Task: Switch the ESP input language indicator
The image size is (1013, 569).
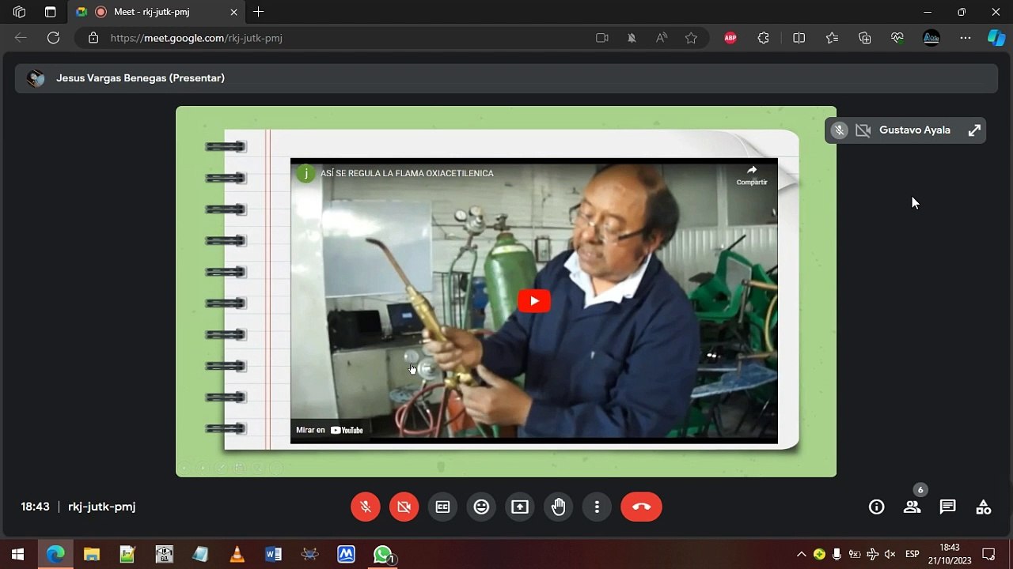Action: 912,554
